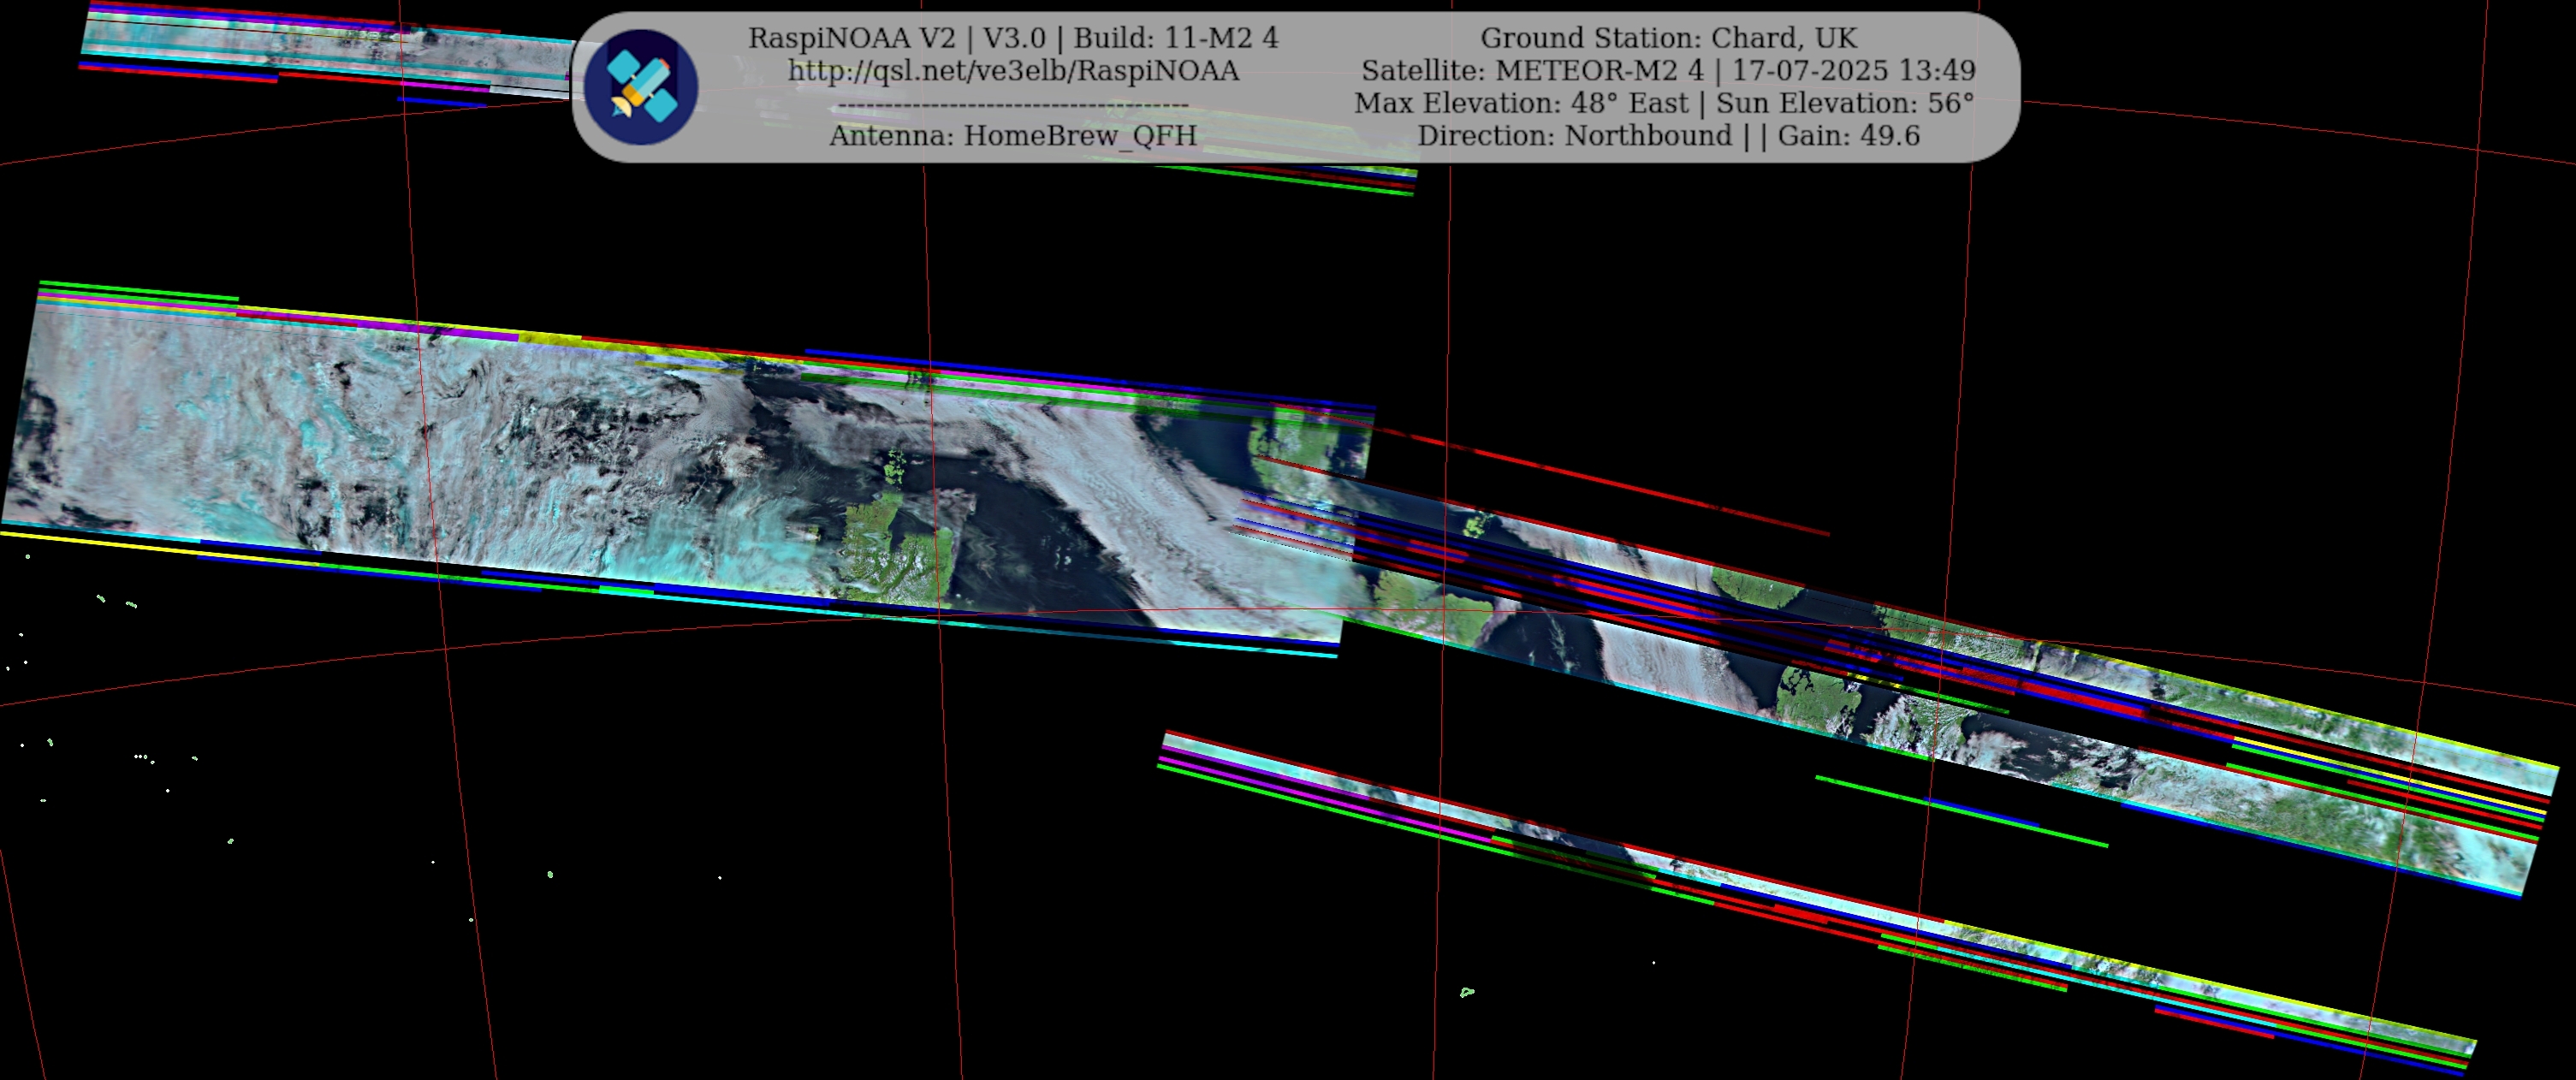
Task: Click the "Max Elevation: 48° East | Sun Elevation: 56°" line
Action: (x=1664, y=103)
